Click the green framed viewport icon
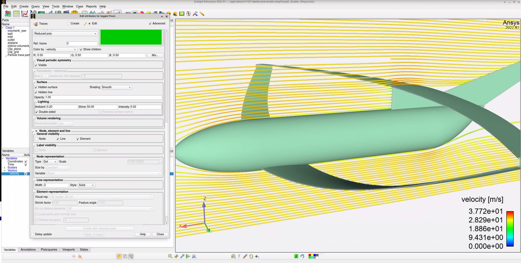521x263 pixels. click(x=182, y=14)
